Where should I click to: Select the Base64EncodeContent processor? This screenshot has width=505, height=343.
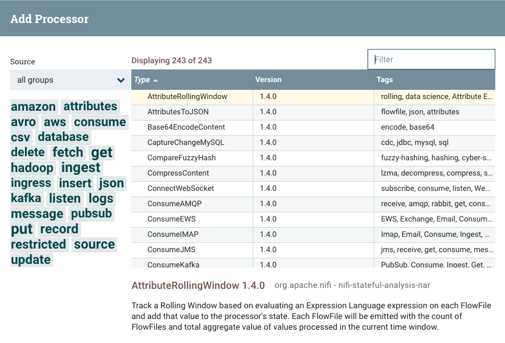point(186,127)
